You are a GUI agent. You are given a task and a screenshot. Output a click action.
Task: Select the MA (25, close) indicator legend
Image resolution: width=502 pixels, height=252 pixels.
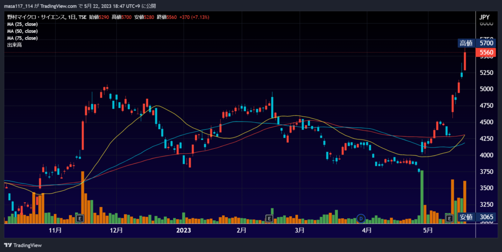(x=23, y=24)
